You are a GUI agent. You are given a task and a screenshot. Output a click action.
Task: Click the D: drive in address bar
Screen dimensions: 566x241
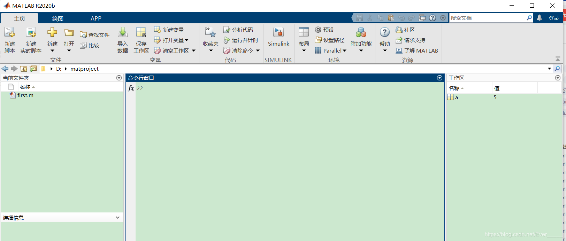pyautogui.click(x=59, y=69)
